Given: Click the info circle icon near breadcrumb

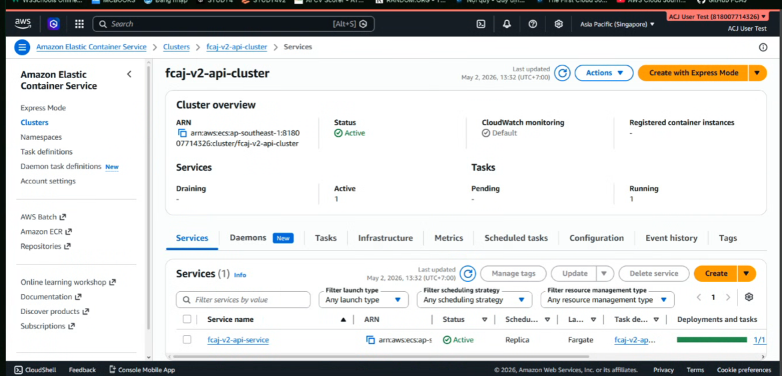Looking at the screenshot, I should 763,47.
